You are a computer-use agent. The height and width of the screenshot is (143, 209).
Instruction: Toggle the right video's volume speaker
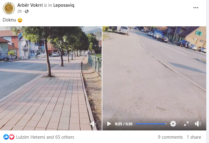[198, 124]
